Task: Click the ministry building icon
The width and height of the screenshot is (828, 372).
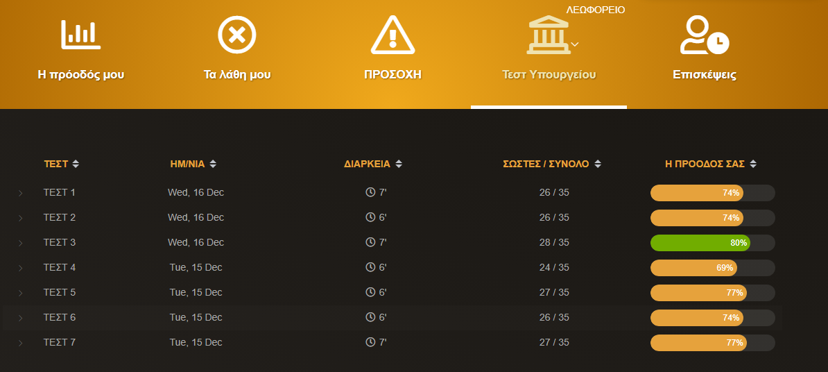Action: 548,36
